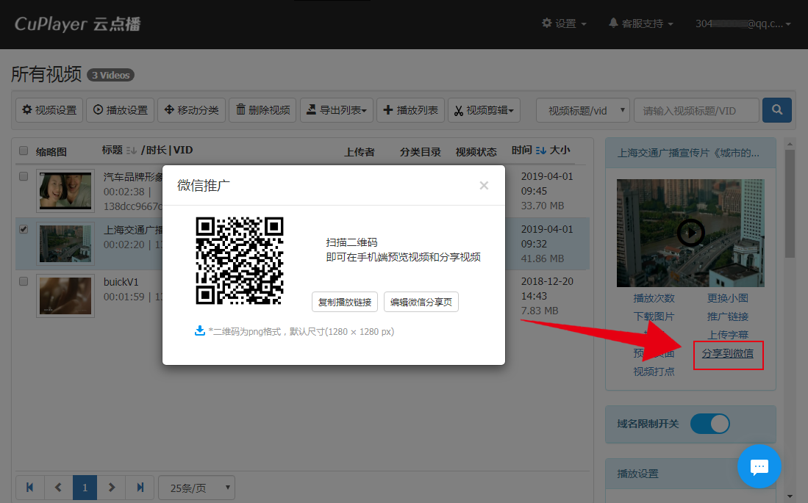
Task: Click 复制播放链接 button
Action: pyautogui.click(x=345, y=302)
